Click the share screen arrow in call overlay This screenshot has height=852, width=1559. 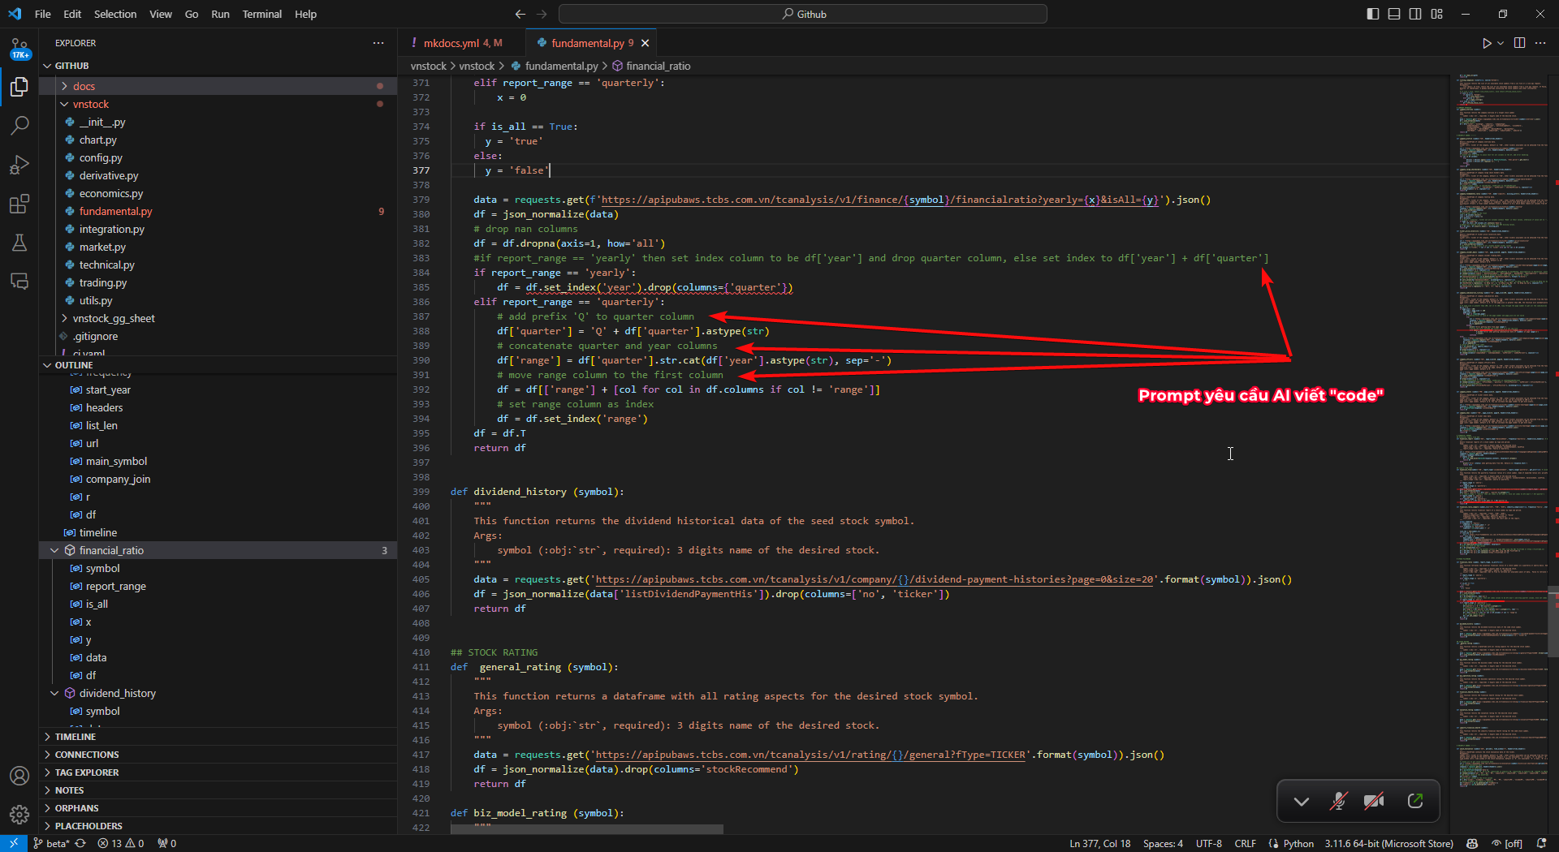1415,801
